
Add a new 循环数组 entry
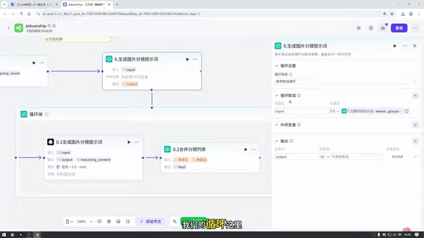tap(415, 95)
